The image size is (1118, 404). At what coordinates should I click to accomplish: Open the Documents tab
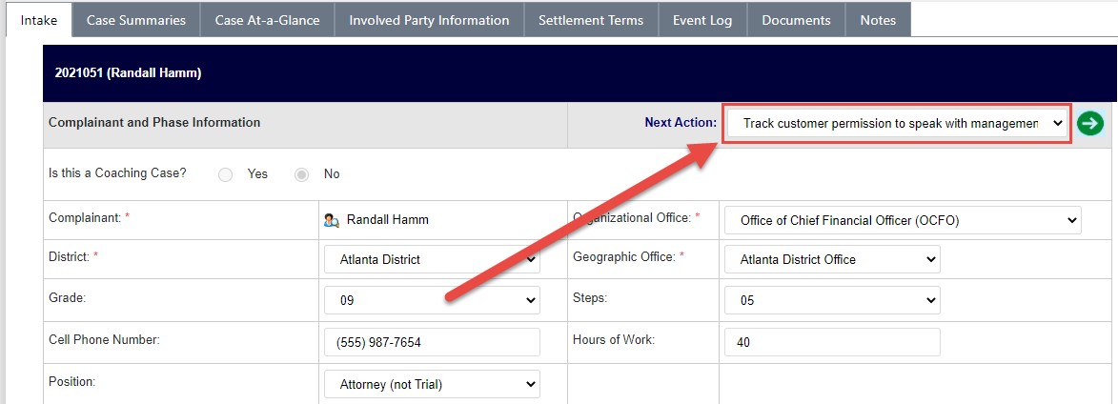coord(797,20)
